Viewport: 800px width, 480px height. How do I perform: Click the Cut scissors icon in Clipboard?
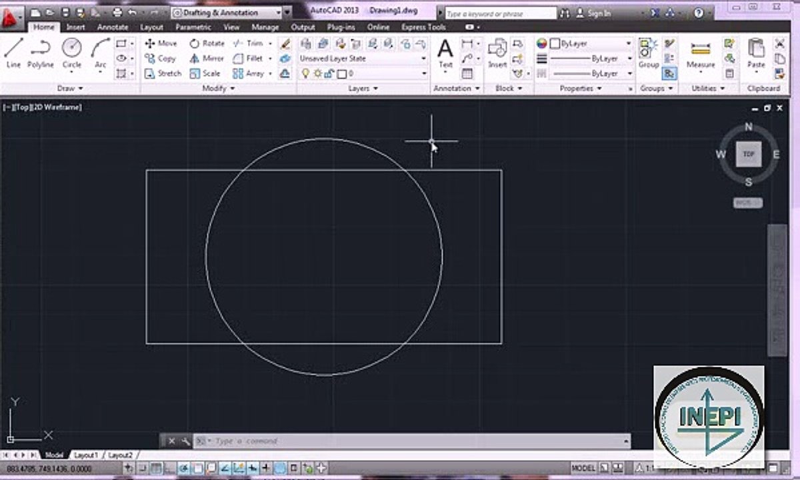point(779,43)
